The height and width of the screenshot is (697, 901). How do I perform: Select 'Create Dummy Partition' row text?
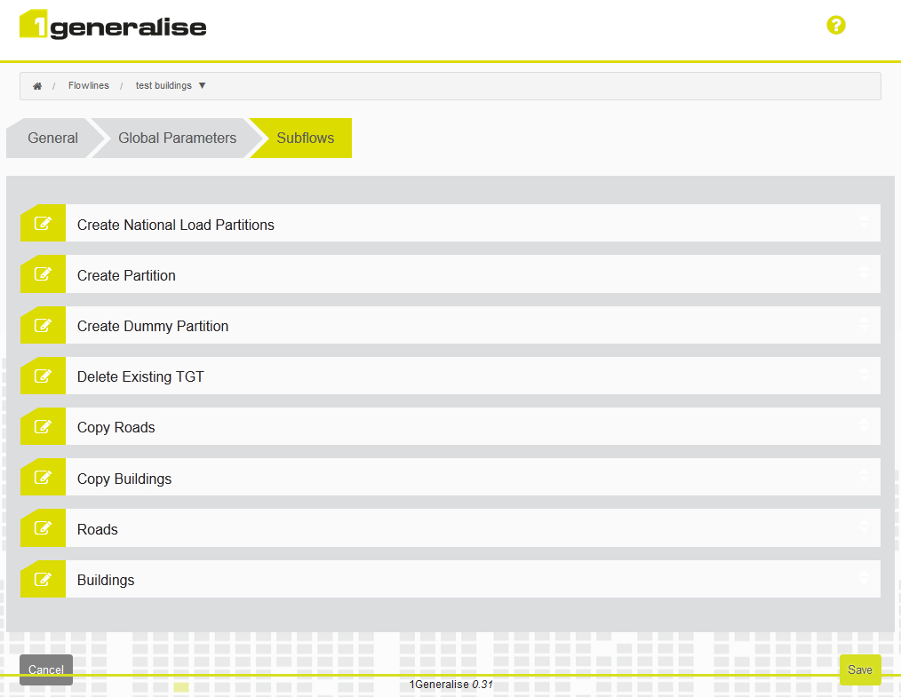(x=153, y=326)
